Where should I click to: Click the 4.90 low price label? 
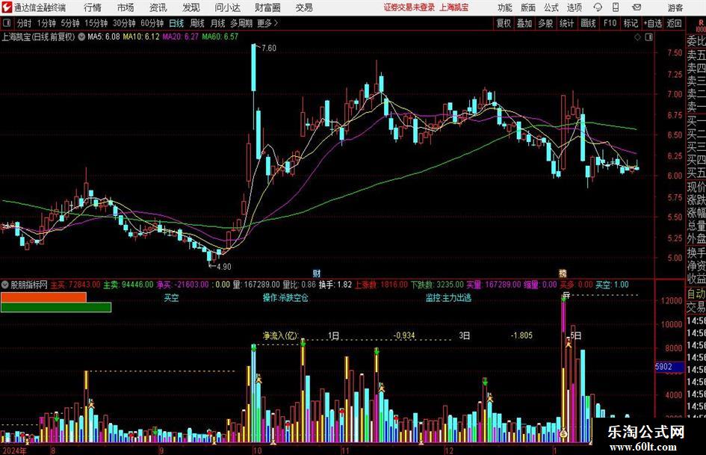click(224, 267)
